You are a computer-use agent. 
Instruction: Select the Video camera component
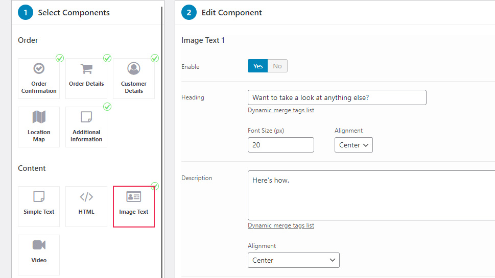point(39,255)
